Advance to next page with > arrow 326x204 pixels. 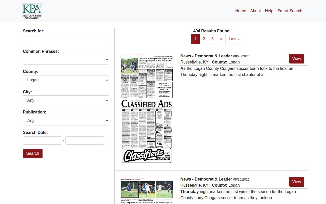[x=221, y=39]
